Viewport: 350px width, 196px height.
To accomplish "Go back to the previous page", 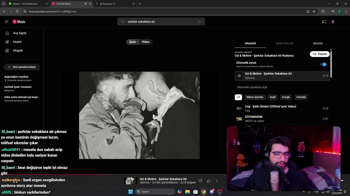I will click(4, 11).
